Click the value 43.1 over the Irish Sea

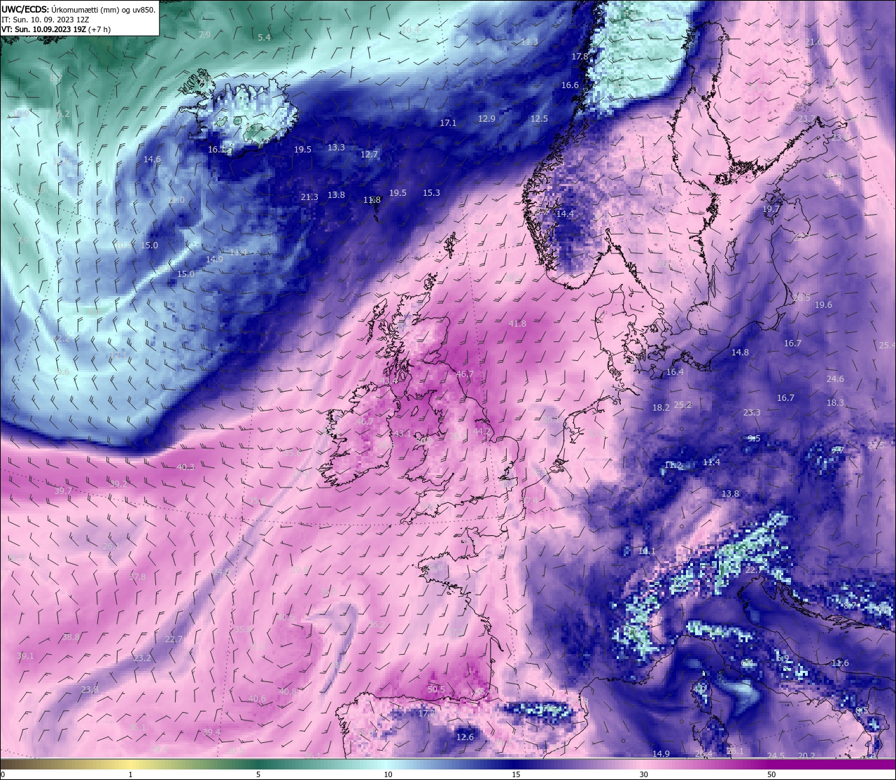402,434
